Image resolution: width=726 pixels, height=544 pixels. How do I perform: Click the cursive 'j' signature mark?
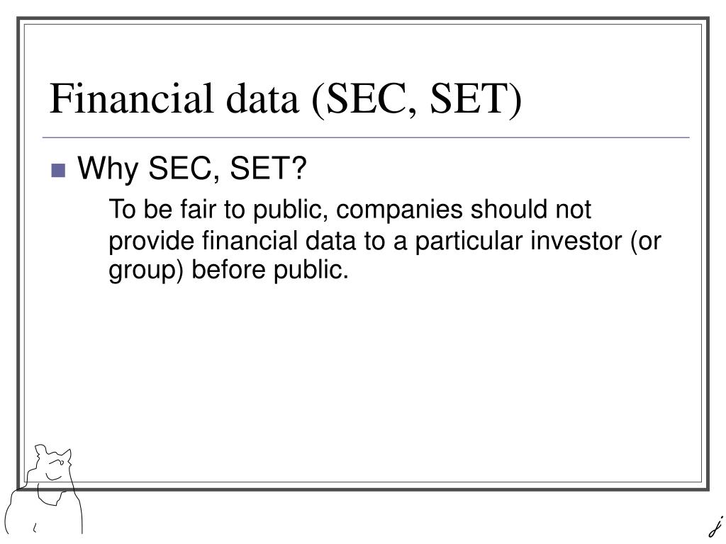coord(716,527)
